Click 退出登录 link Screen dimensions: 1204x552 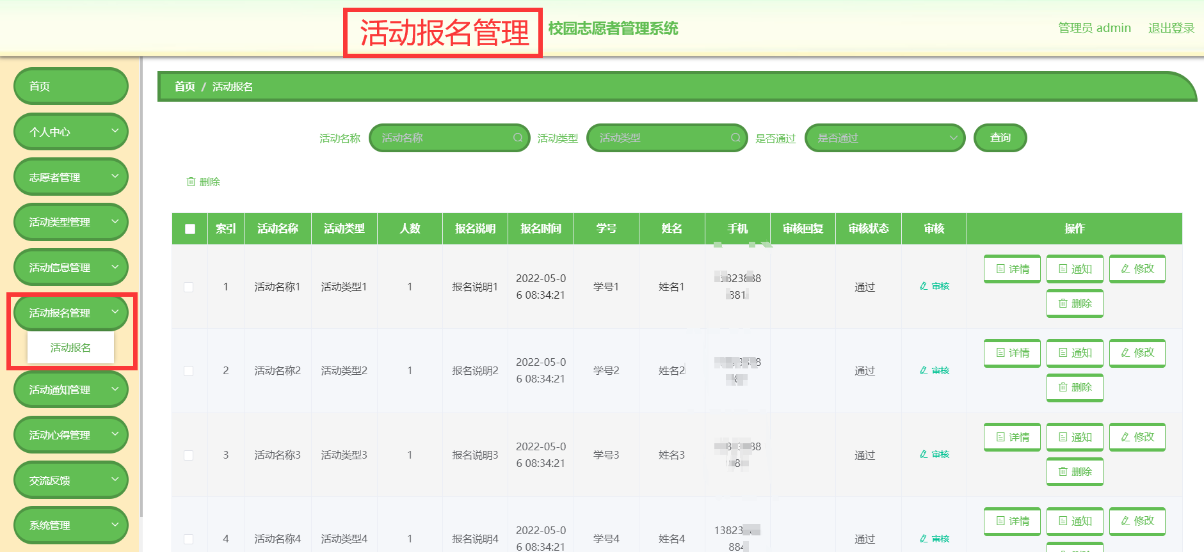point(1171,28)
